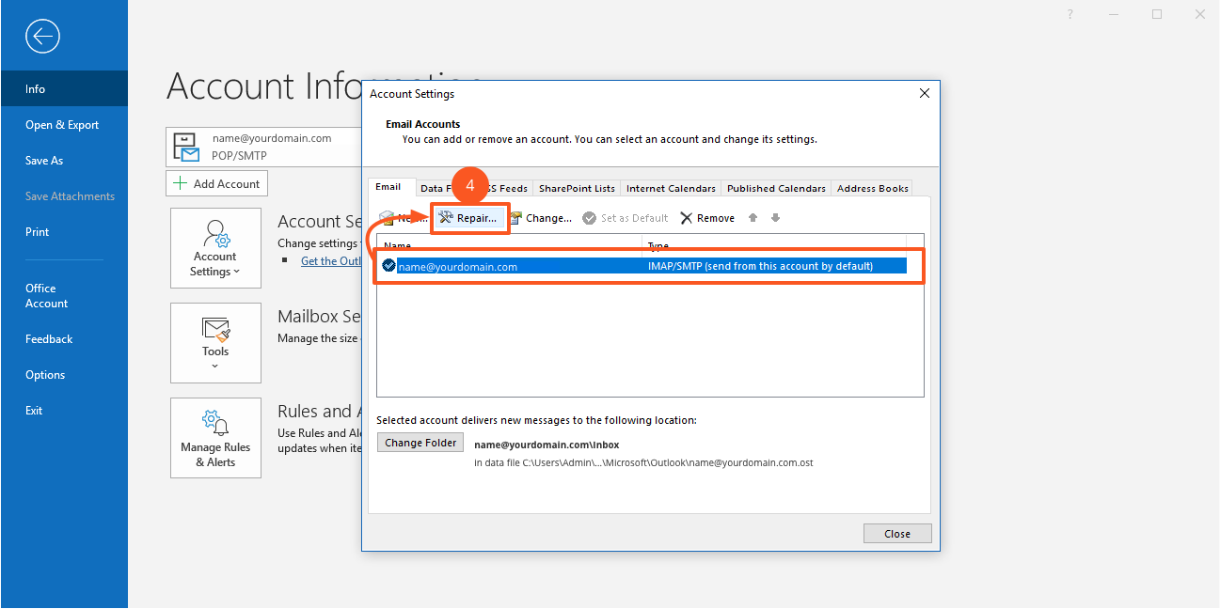This screenshot has width=1220, height=609.
Task: Switch to the Address Books tab
Action: tap(872, 188)
